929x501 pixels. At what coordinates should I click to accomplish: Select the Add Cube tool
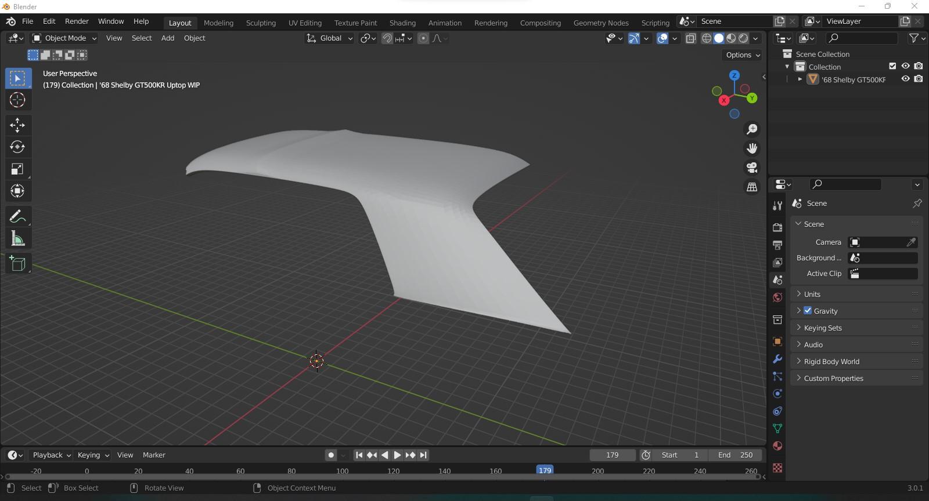click(x=18, y=264)
